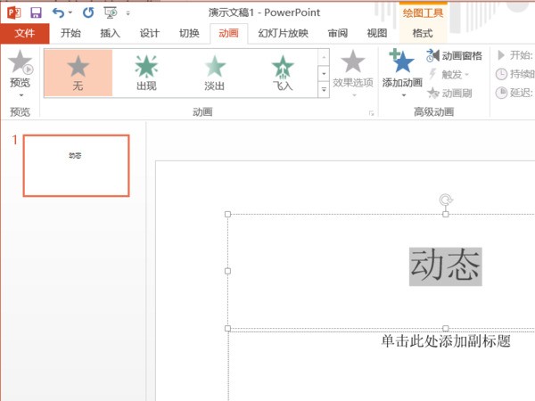Choose the 飞入 (Fly In) animation
Viewport: 535px width, 401px height.
coord(283,73)
